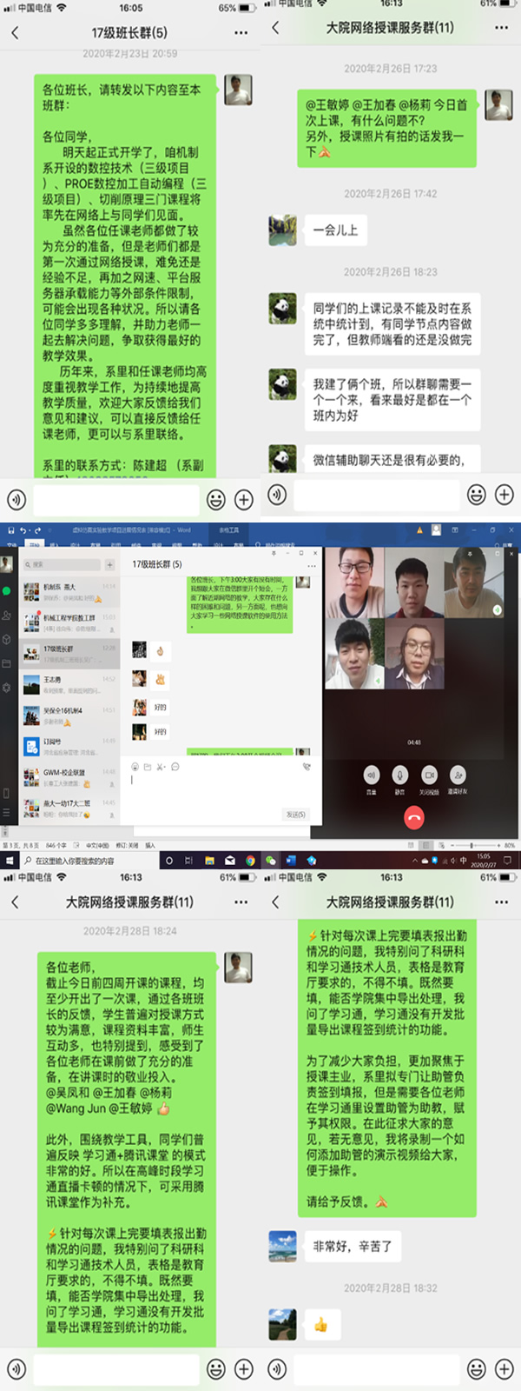Mute the microphone in the video call (静音)
Screen dimensions: 521x1391
400,775
